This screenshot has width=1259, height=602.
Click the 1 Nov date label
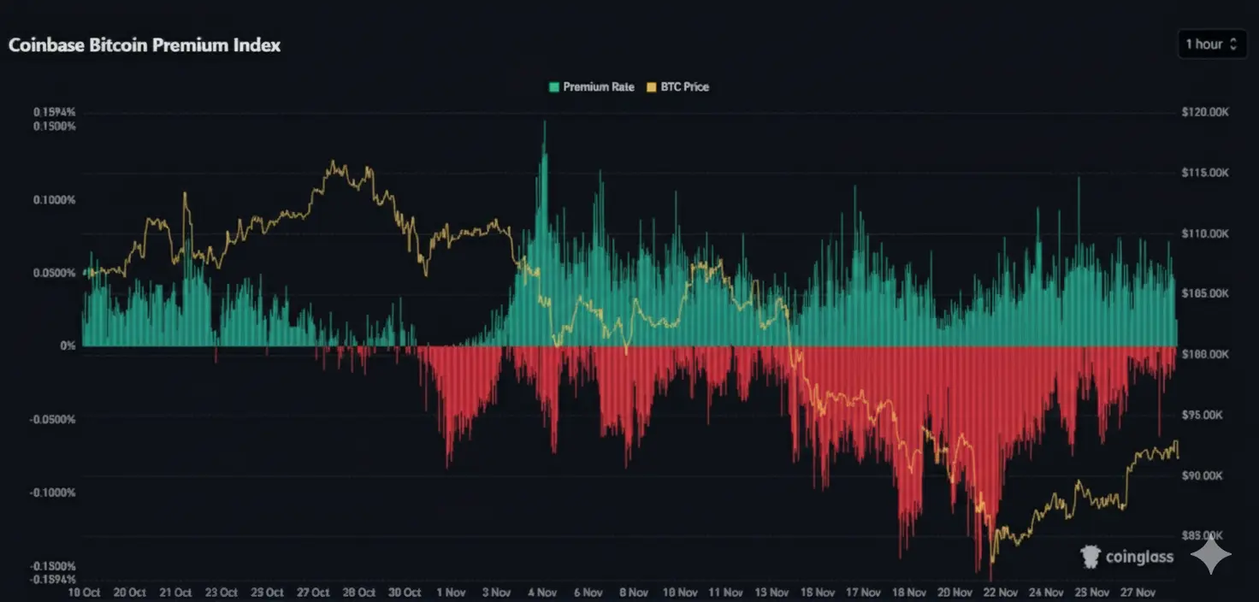click(451, 593)
